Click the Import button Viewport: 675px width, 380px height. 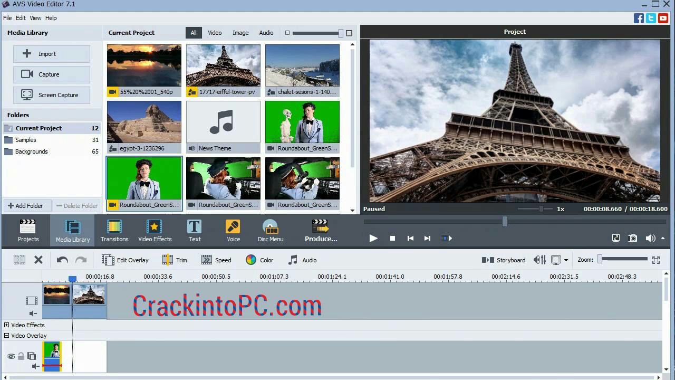[52, 54]
